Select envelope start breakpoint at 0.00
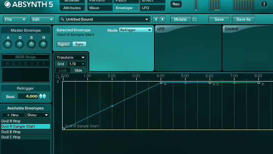Image resolution: width=273 pixels, height=154 pixels. [x=63, y=129]
